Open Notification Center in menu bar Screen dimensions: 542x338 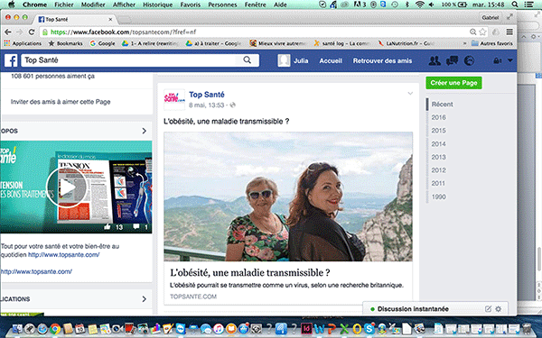coord(528,5)
